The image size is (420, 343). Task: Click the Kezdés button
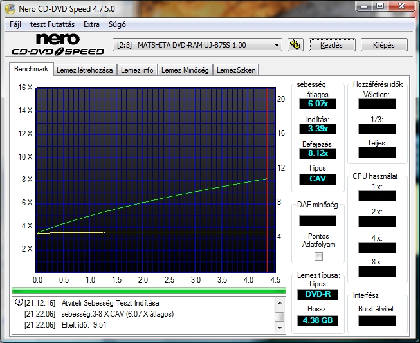(332, 45)
